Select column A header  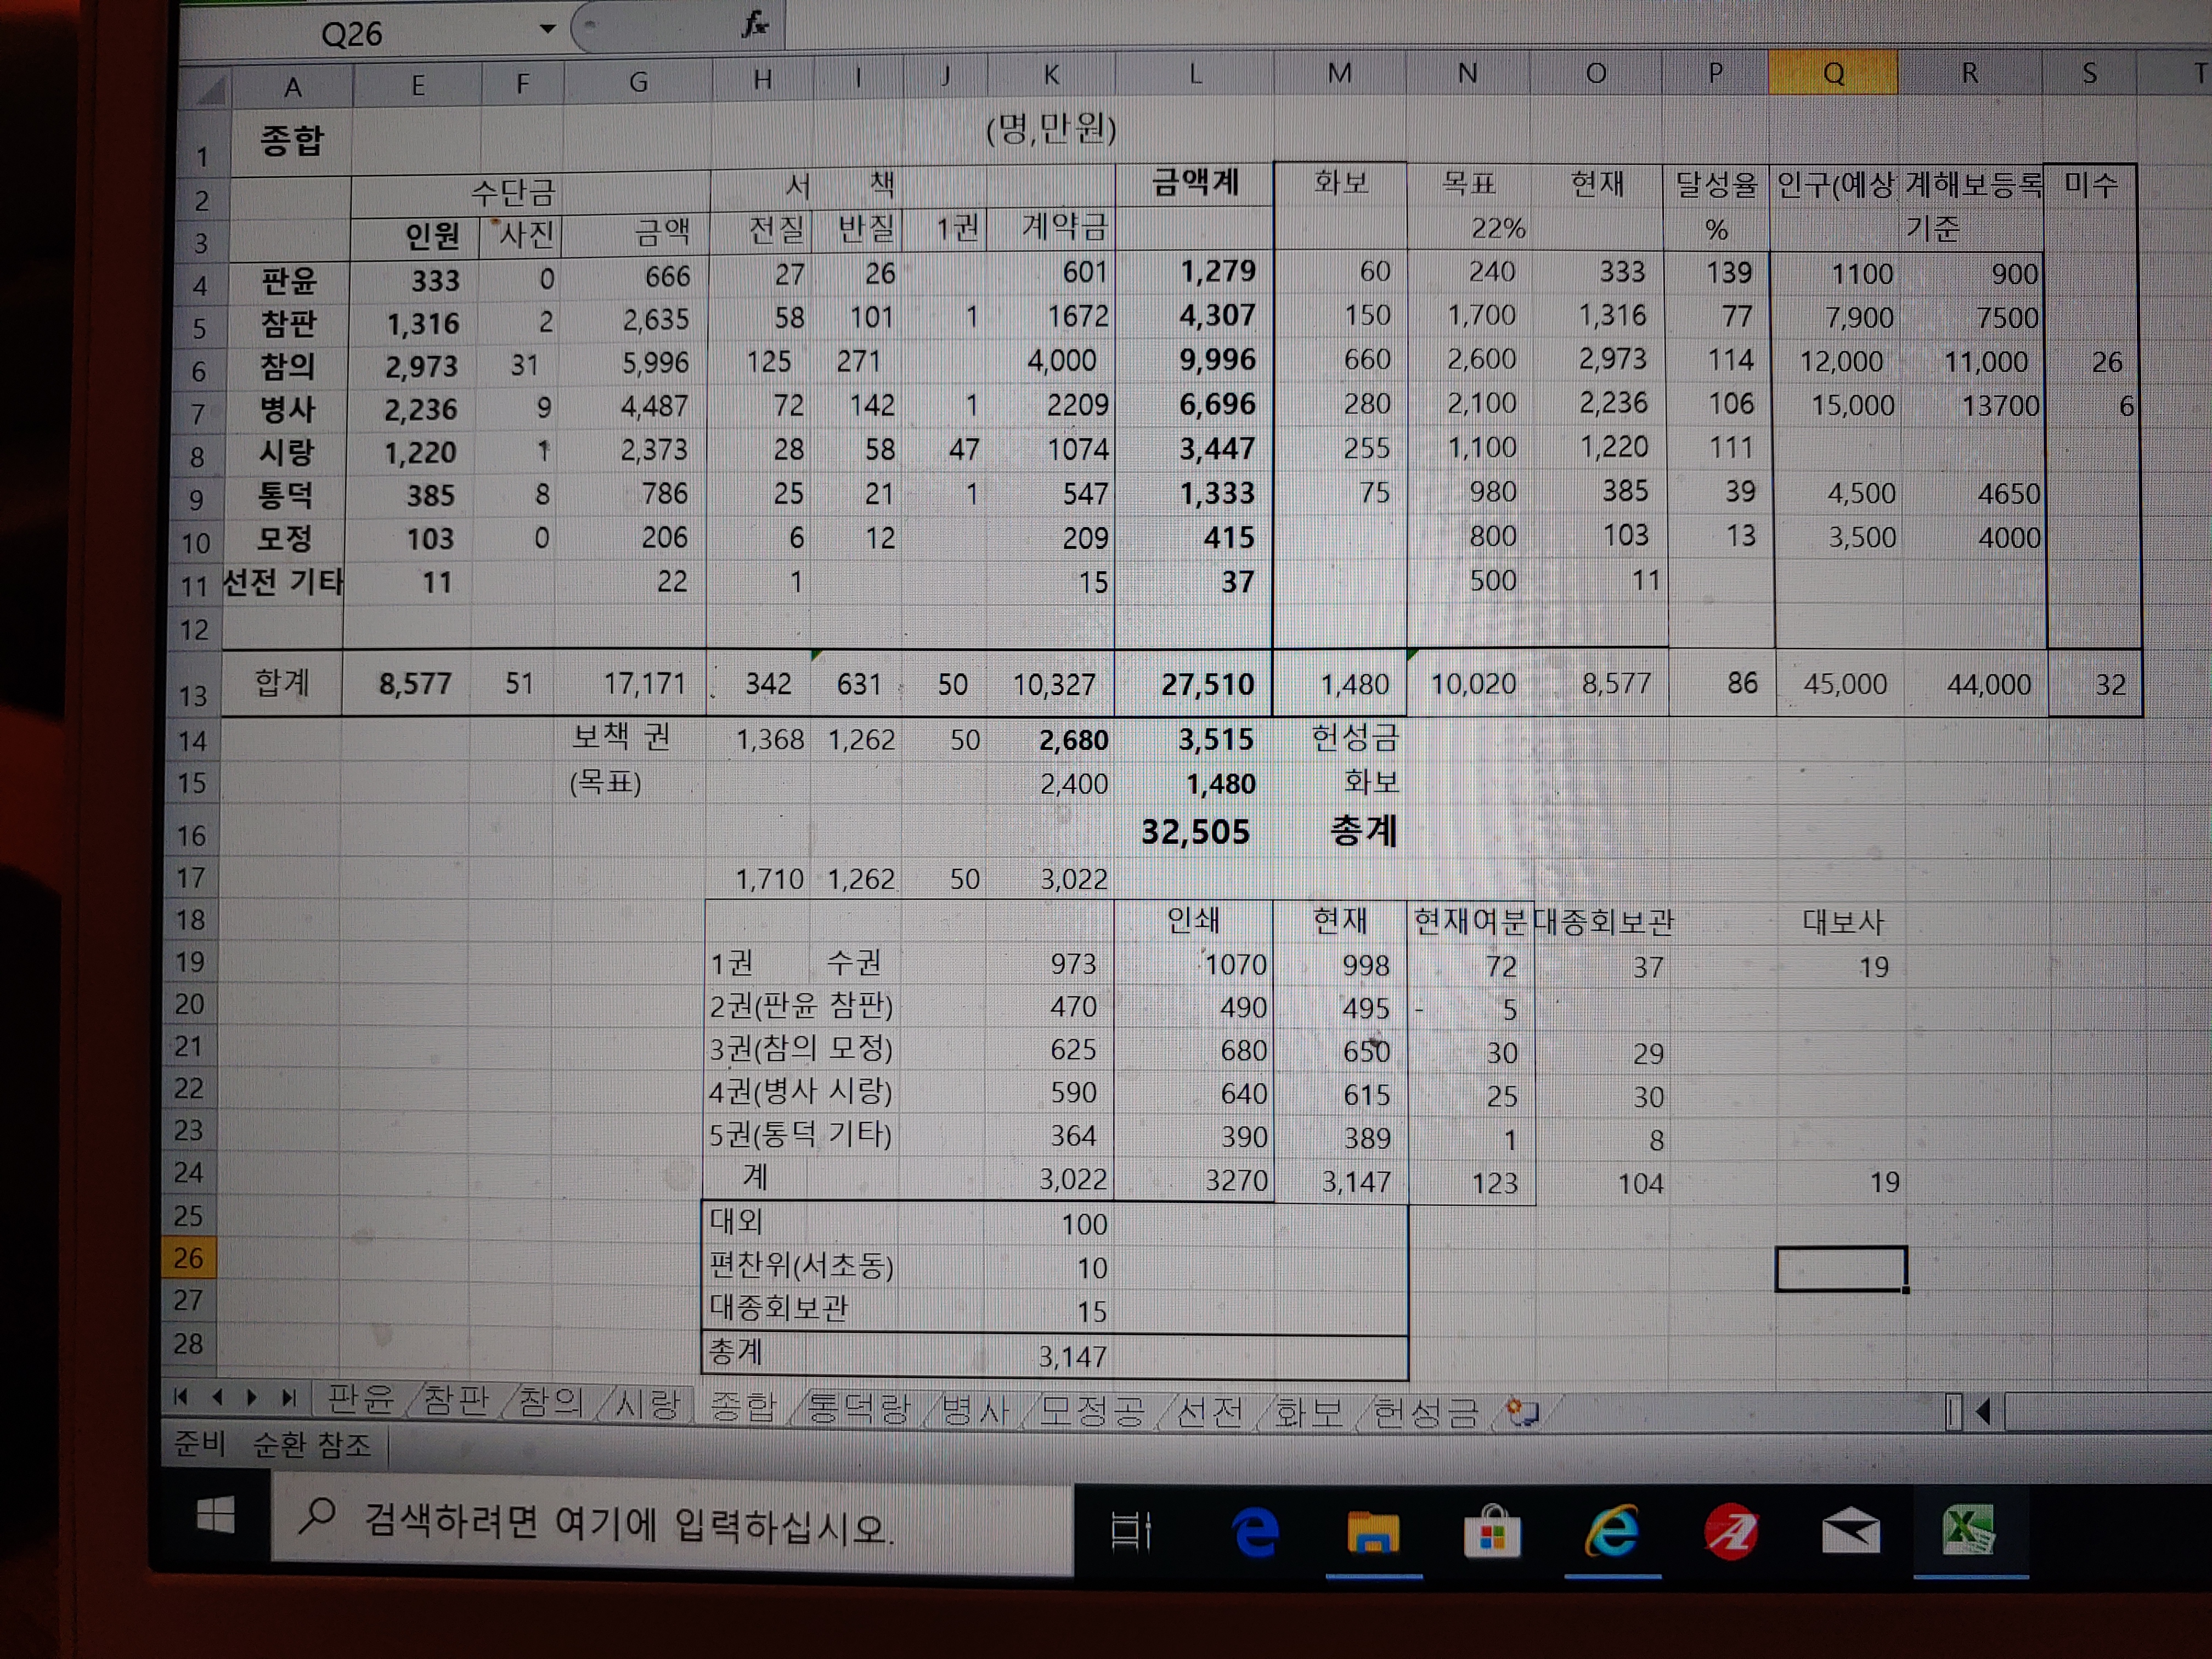click(292, 87)
